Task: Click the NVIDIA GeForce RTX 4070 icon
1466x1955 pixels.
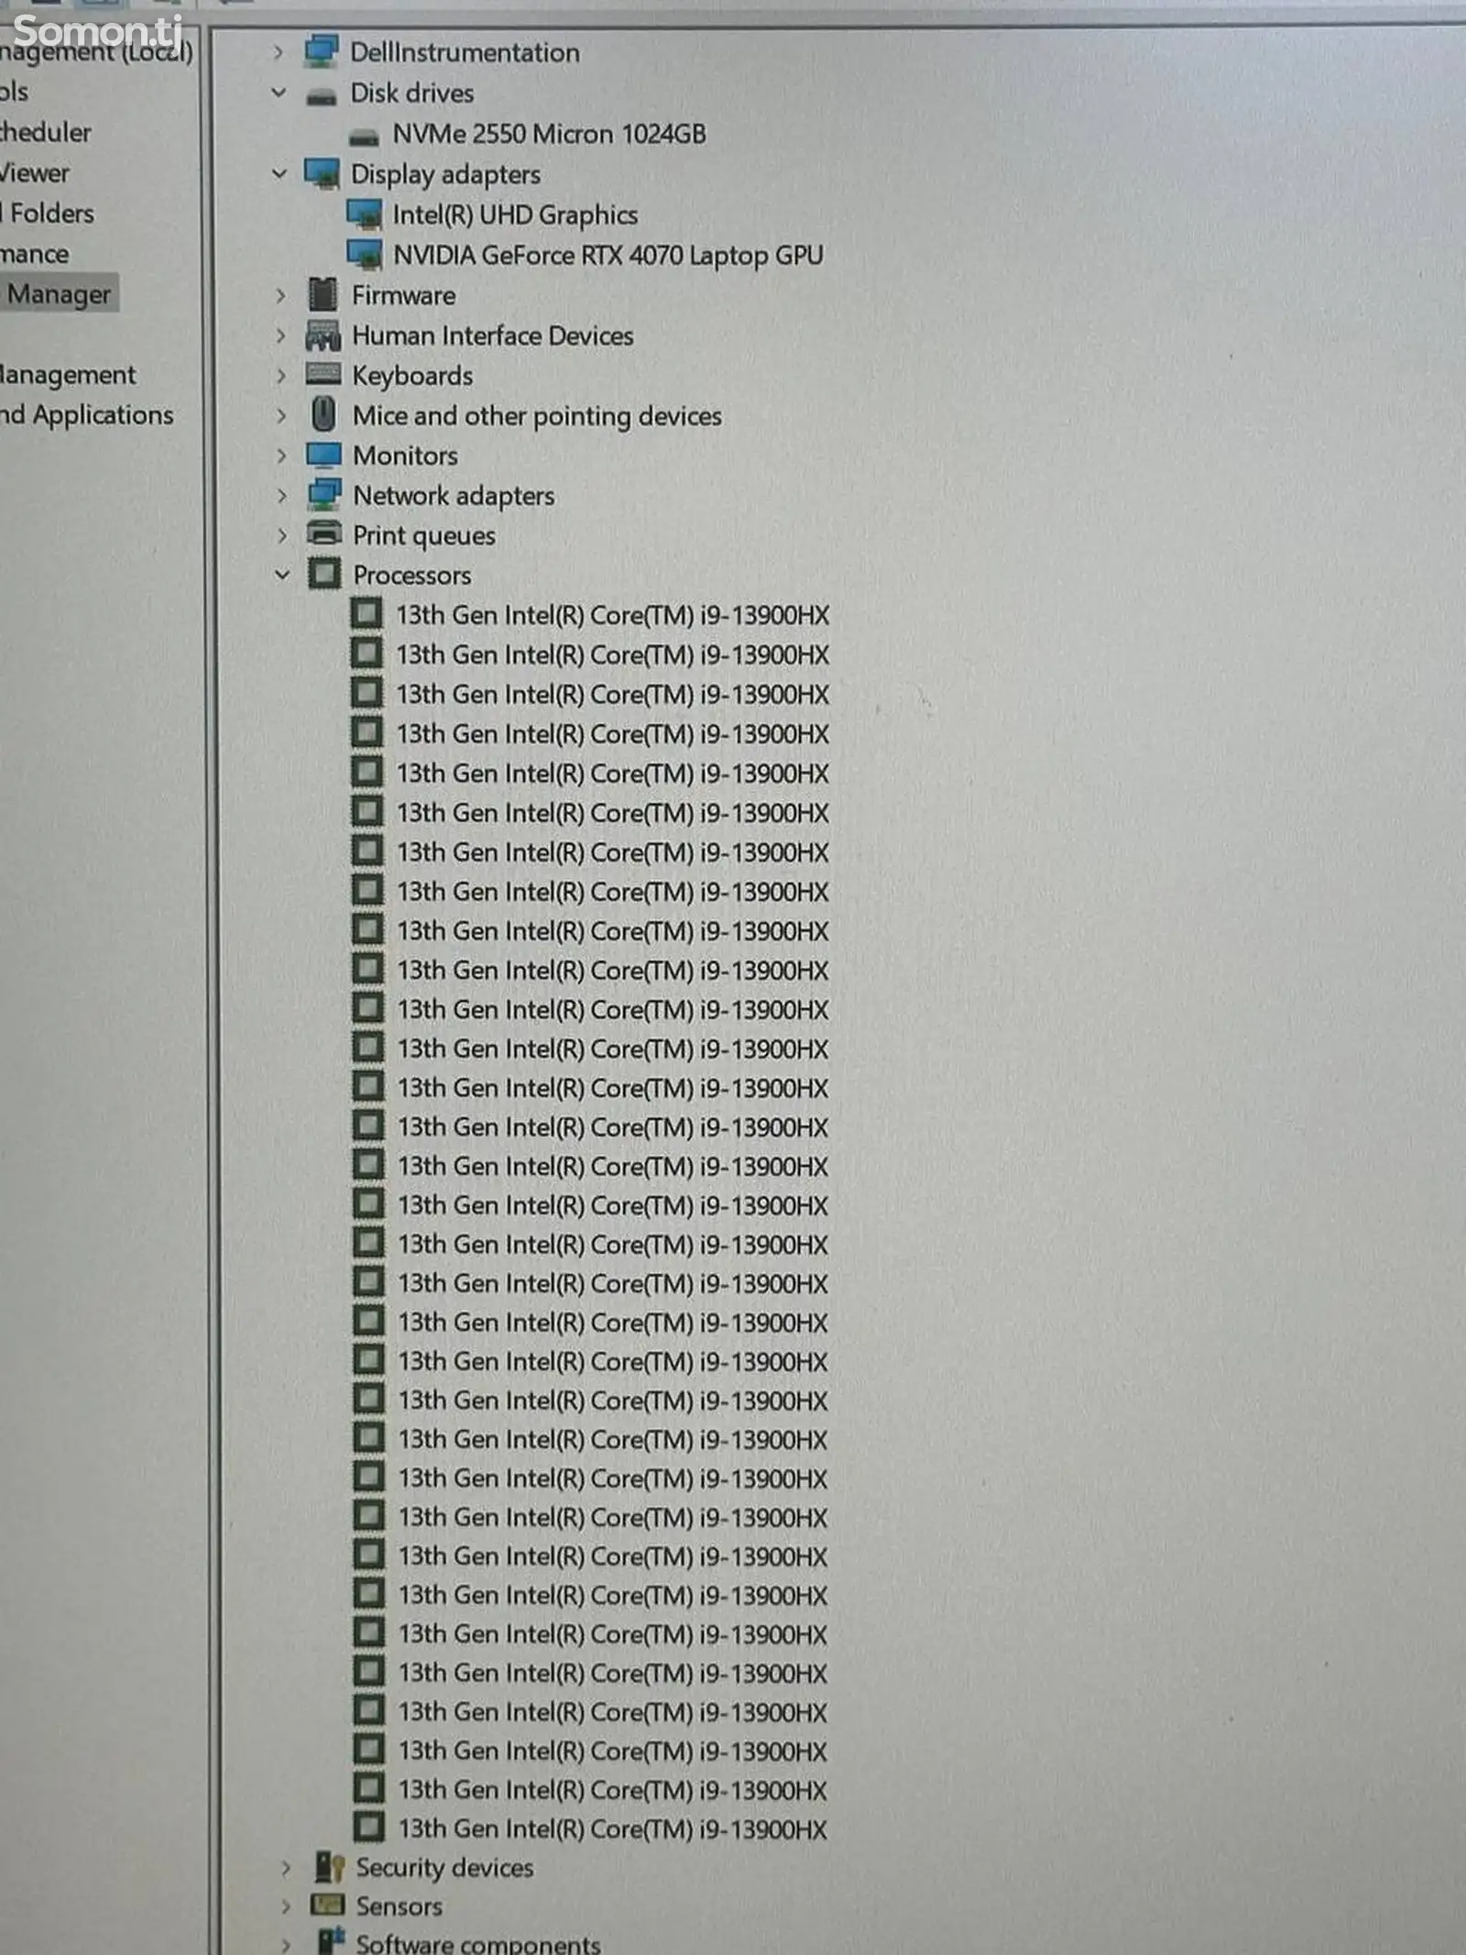Action: point(365,254)
